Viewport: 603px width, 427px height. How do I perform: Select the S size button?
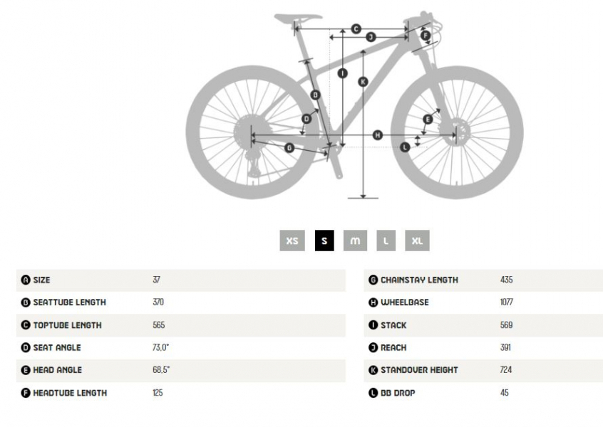point(324,241)
